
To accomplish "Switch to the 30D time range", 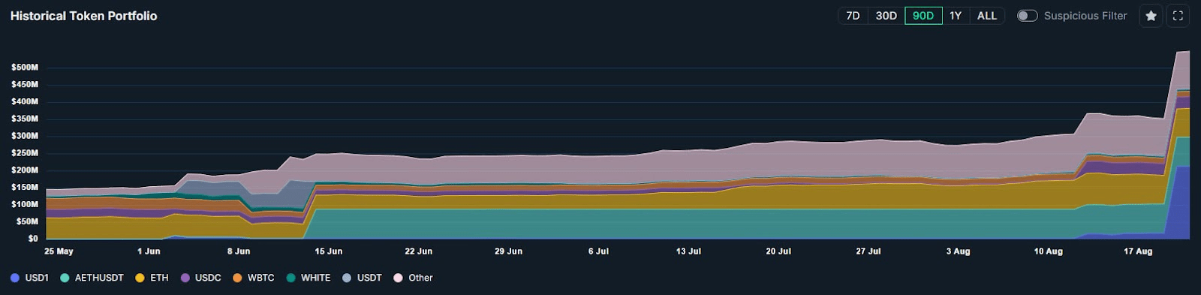I will pos(886,16).
